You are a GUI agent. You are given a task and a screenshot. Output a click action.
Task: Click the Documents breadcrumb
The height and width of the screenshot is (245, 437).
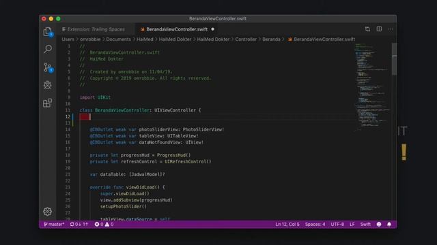coord(118,39)
